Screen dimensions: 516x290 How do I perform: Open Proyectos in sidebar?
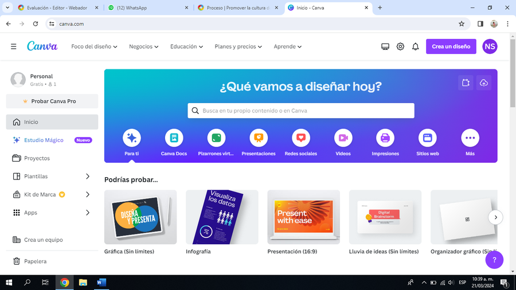pyautogui.click(x=52, y=158)
